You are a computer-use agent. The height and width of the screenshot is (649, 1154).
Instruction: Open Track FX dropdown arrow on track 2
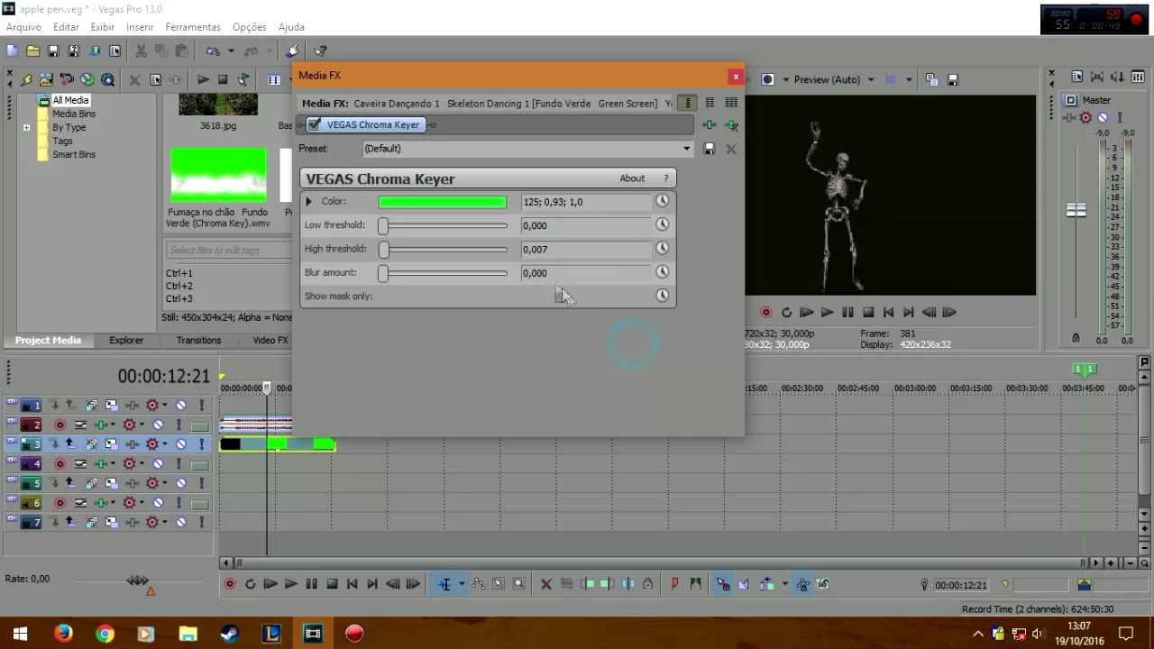(113, 425)
